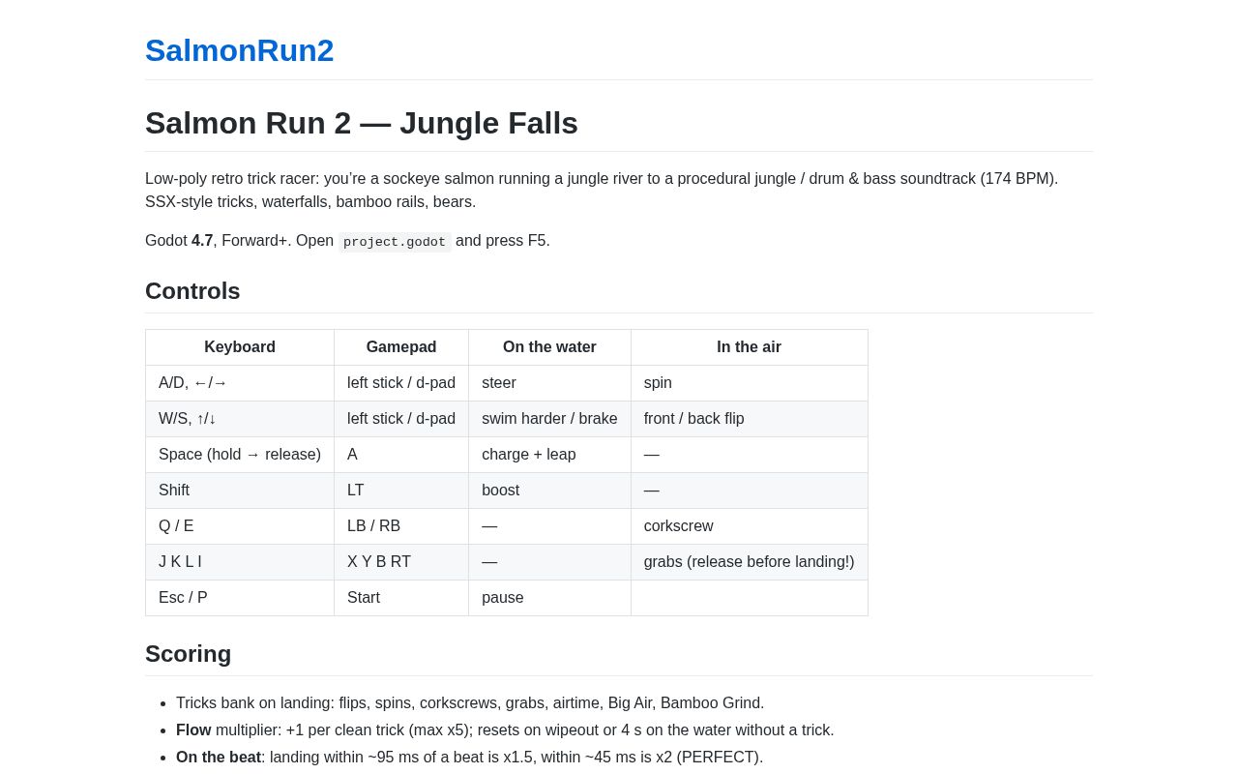Click the boost cell

(549, 491)
